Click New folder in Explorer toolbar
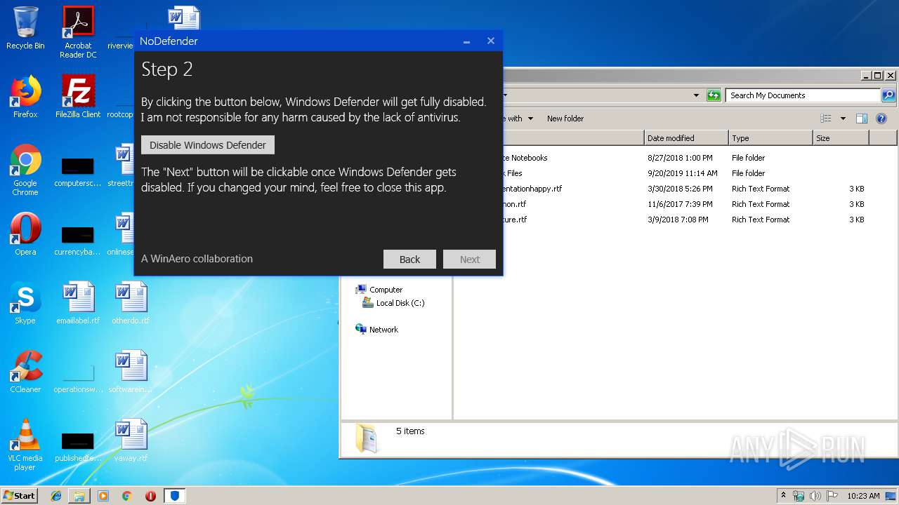 (x=565, y=119)
